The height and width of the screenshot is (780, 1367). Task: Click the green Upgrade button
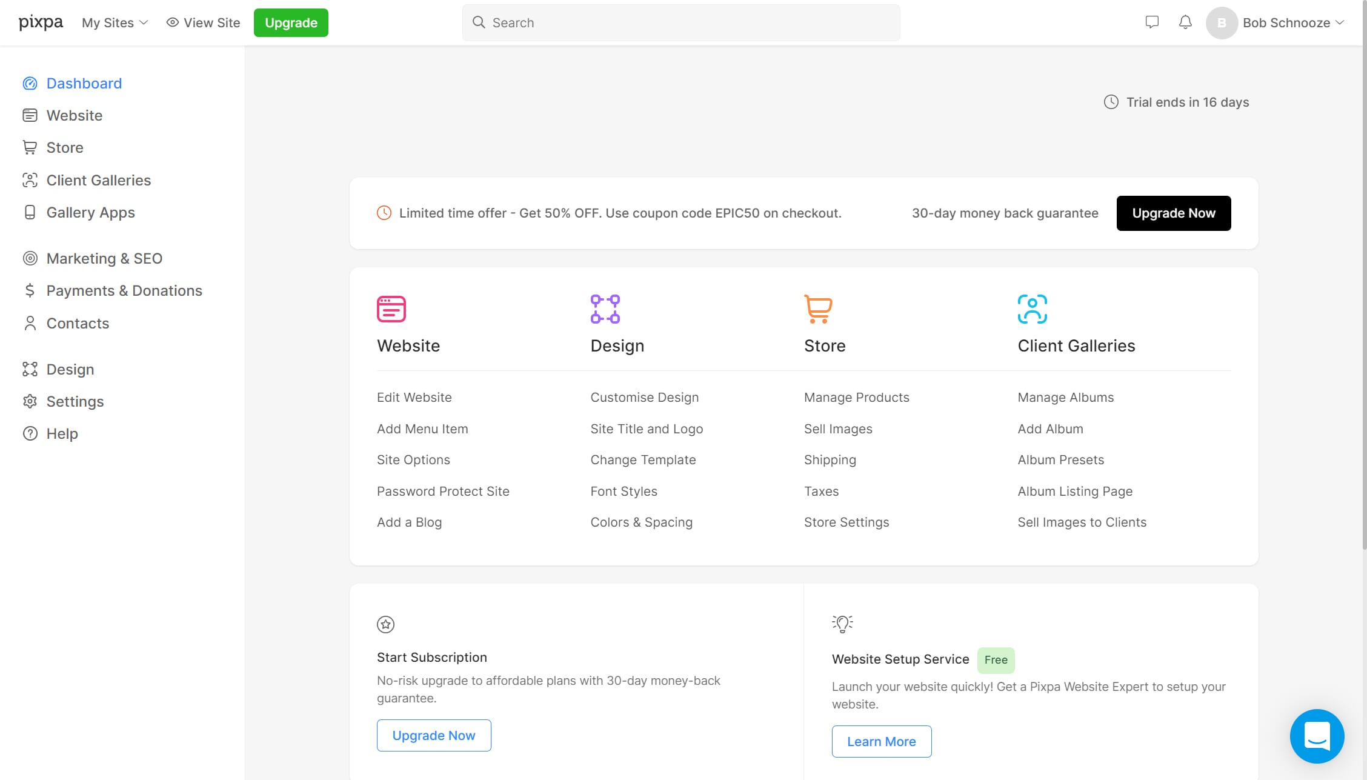pyautogui.click(x=291, y=22)
